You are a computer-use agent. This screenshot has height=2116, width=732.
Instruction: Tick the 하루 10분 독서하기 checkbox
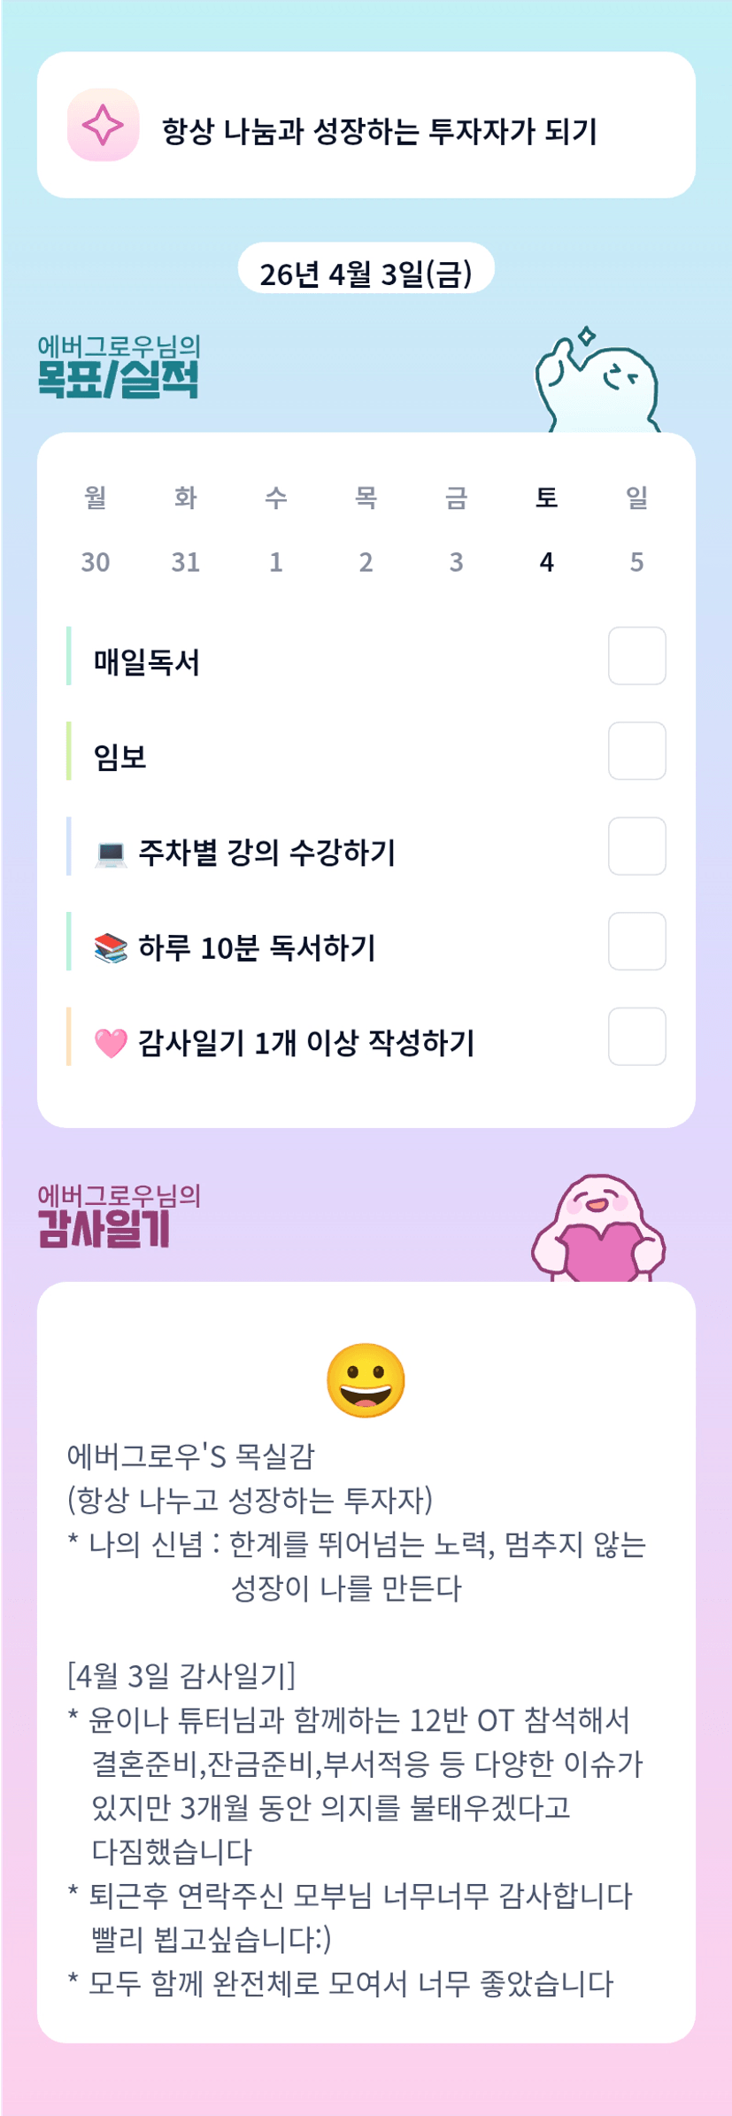[x=636, y=941]
